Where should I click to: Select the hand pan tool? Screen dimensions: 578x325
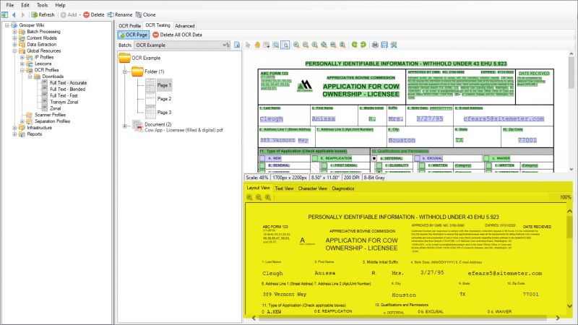(x=256, y=45)
